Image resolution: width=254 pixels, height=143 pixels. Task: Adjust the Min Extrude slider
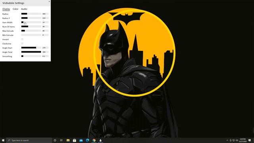31,35
